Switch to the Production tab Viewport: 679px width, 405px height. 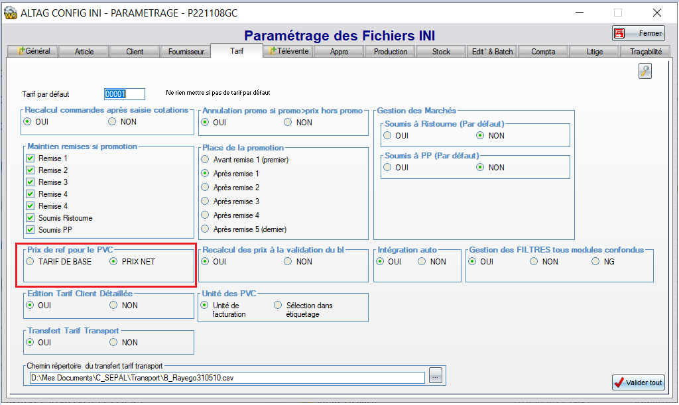[391, 52]
